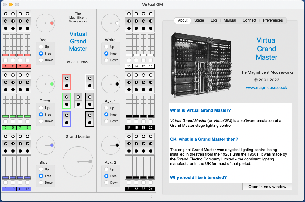Click the blue-bordered master switch's filled circle

click(x=67, y=123)
